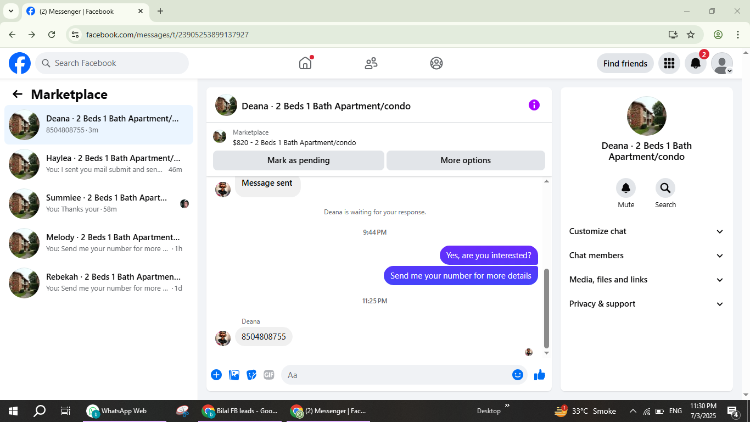Click the 8504808755 message bubble
The height and width of the screenshot is (422, 750).
(x=264, y=337)
